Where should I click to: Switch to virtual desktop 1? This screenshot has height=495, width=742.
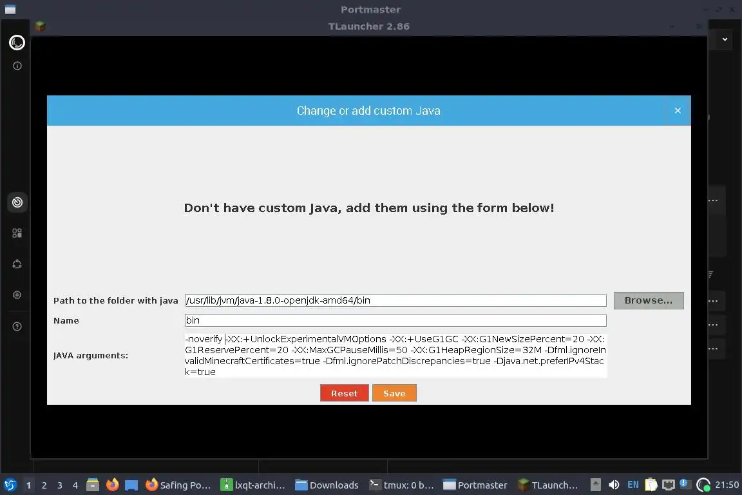[28, 485]
